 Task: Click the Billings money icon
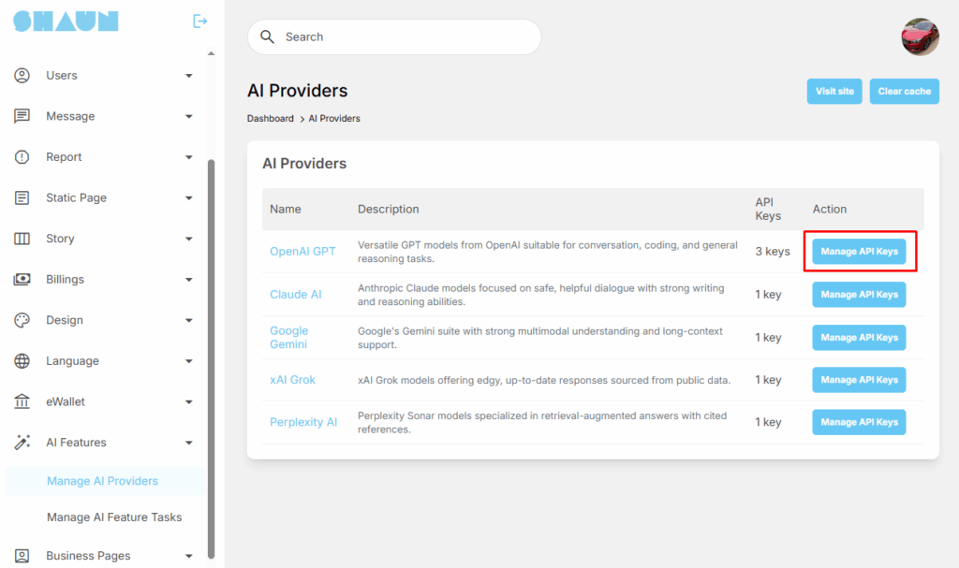coord(22,279)
